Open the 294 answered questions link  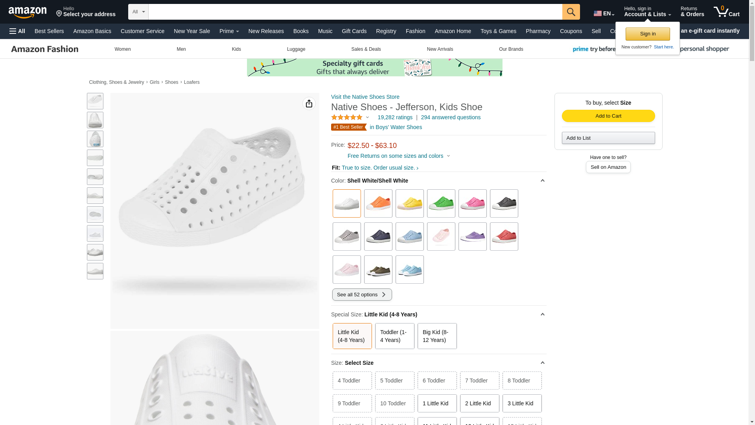451,117
